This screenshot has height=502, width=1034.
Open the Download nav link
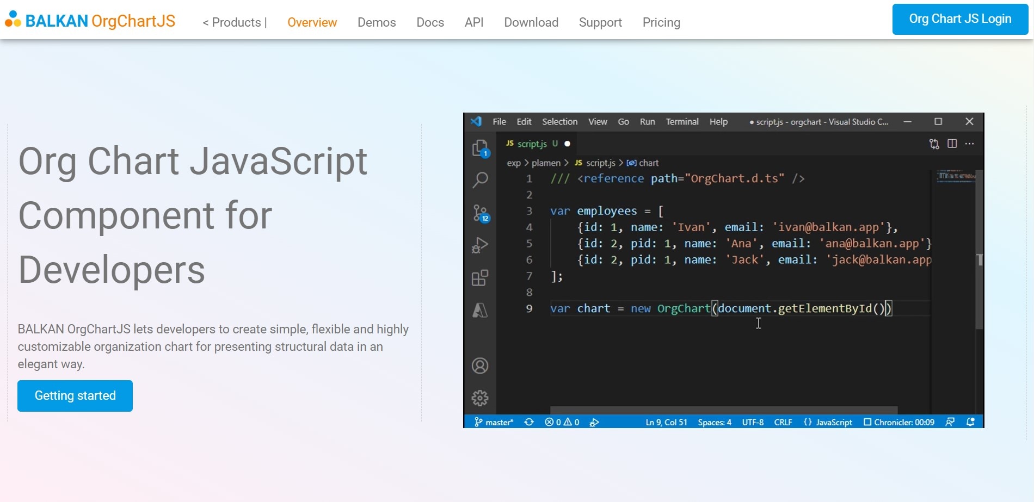[531, 22]
